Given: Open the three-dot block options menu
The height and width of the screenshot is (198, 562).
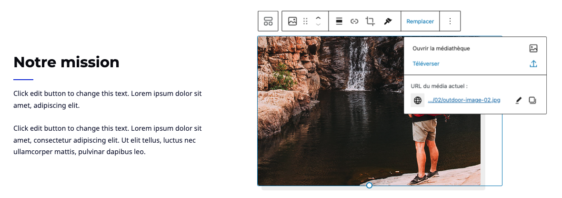Looking at the screenshot, I should (450, 21).
